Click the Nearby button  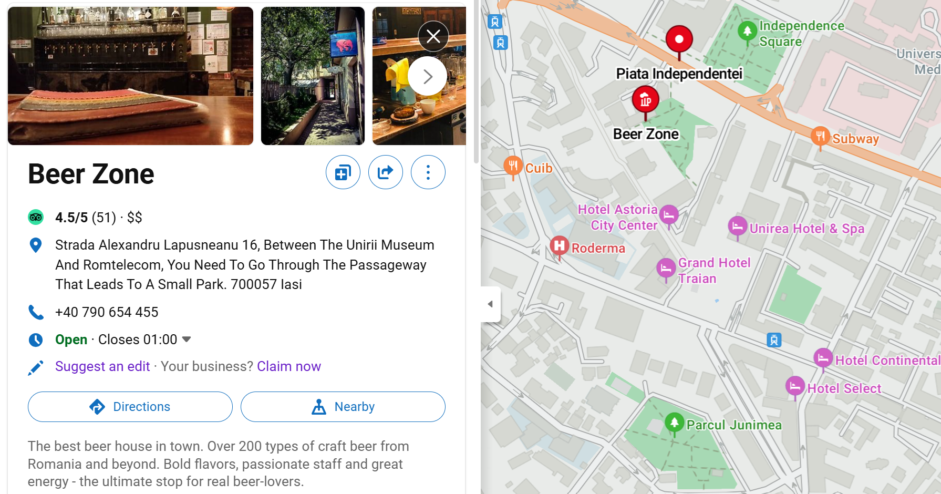click(x=343, y=407)
